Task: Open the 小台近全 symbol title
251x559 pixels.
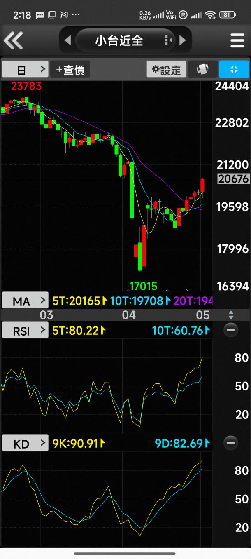Action: coord(119,40)
